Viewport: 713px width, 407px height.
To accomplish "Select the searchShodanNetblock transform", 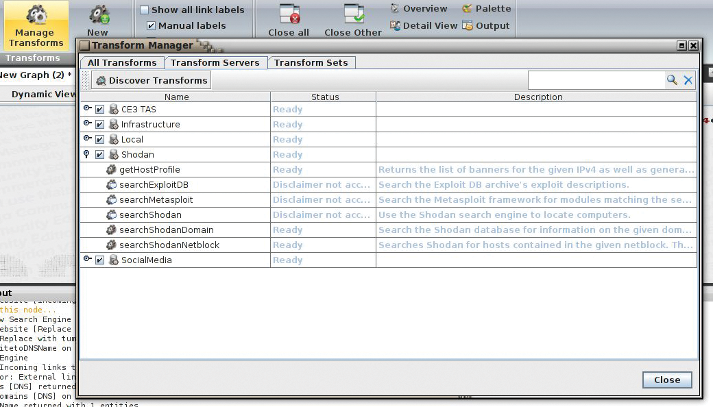I will point(169,245).
